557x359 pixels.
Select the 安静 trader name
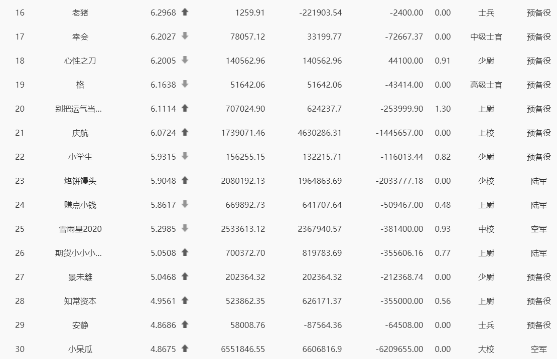click(80, 325)
